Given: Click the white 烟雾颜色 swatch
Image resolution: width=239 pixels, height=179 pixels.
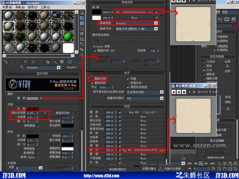Looking at the screenshot, I should pyautogui.click(x=68, y=149).
